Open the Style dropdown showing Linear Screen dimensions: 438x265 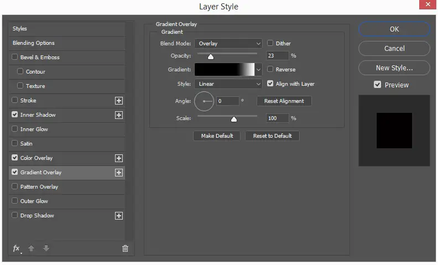pos(228,84)
